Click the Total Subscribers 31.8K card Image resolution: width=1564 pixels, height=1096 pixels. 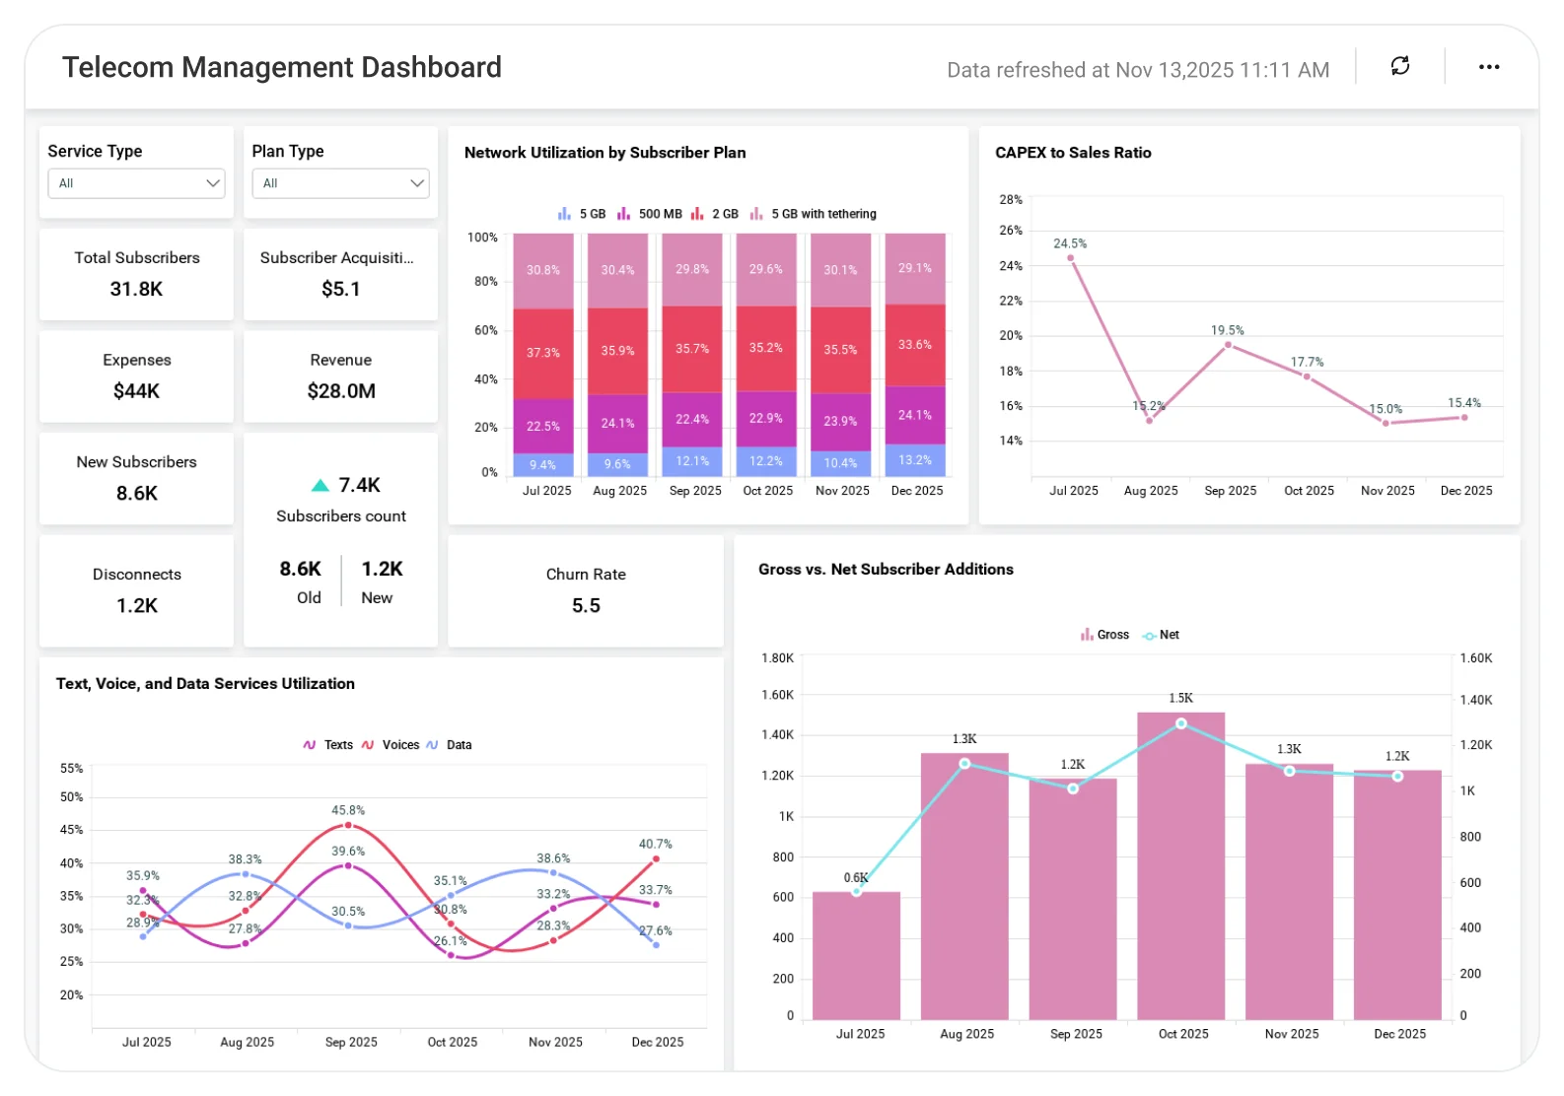coord(136,274)
